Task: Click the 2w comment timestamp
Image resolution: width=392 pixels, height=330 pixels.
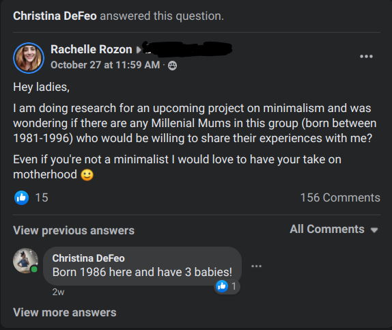Action: click(x=58, y=292)
